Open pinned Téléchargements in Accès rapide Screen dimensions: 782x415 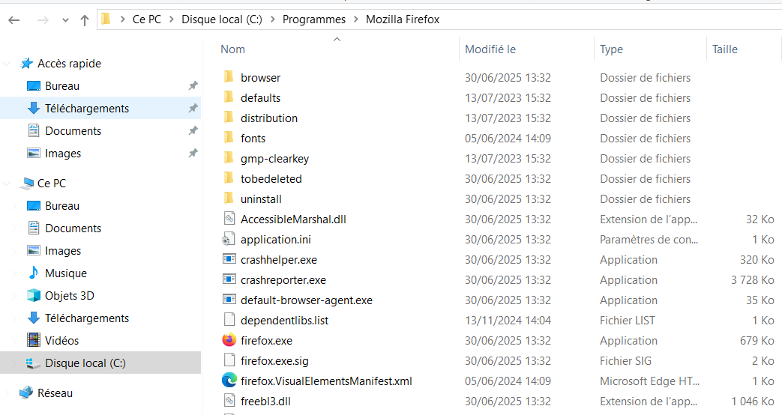pyautogui.click(x=87, y=109)
